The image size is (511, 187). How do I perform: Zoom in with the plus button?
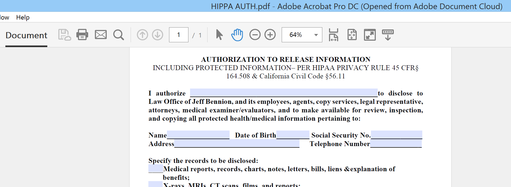click(x=270, y=35)
